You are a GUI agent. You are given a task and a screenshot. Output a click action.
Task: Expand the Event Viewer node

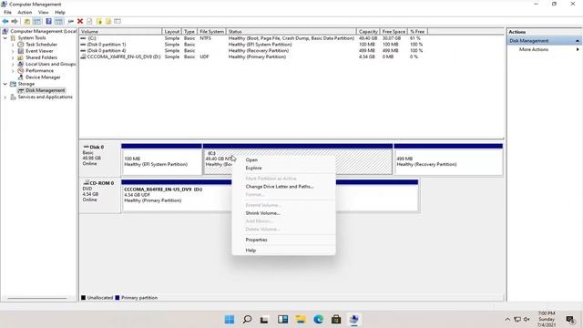[x=13, y=51]
